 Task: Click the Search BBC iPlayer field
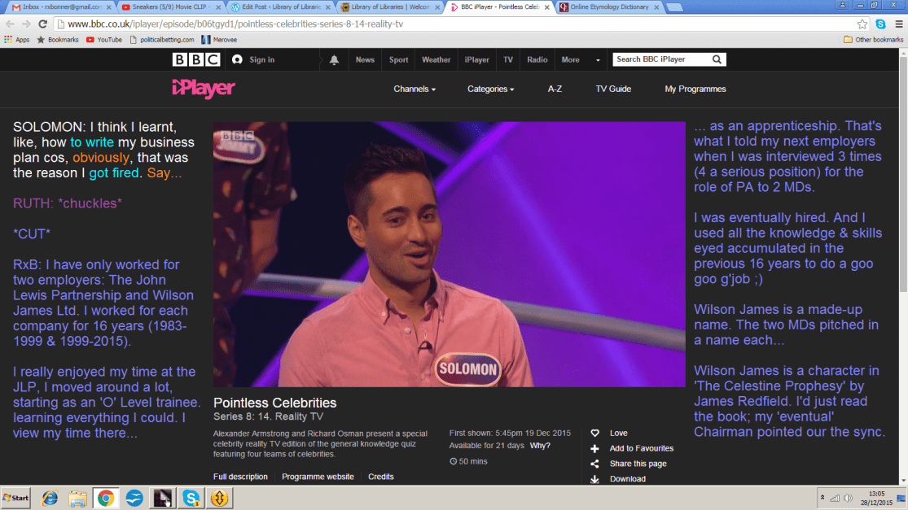pyautogui.click(x=661, y=59)
